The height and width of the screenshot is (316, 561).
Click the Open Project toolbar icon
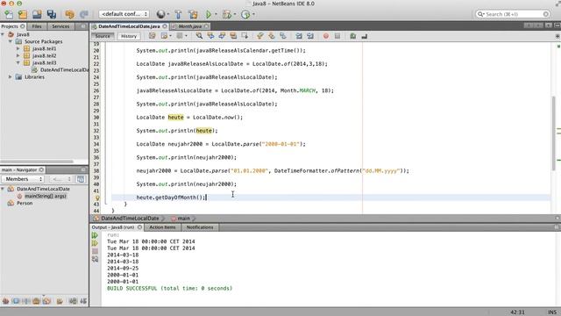37,14
